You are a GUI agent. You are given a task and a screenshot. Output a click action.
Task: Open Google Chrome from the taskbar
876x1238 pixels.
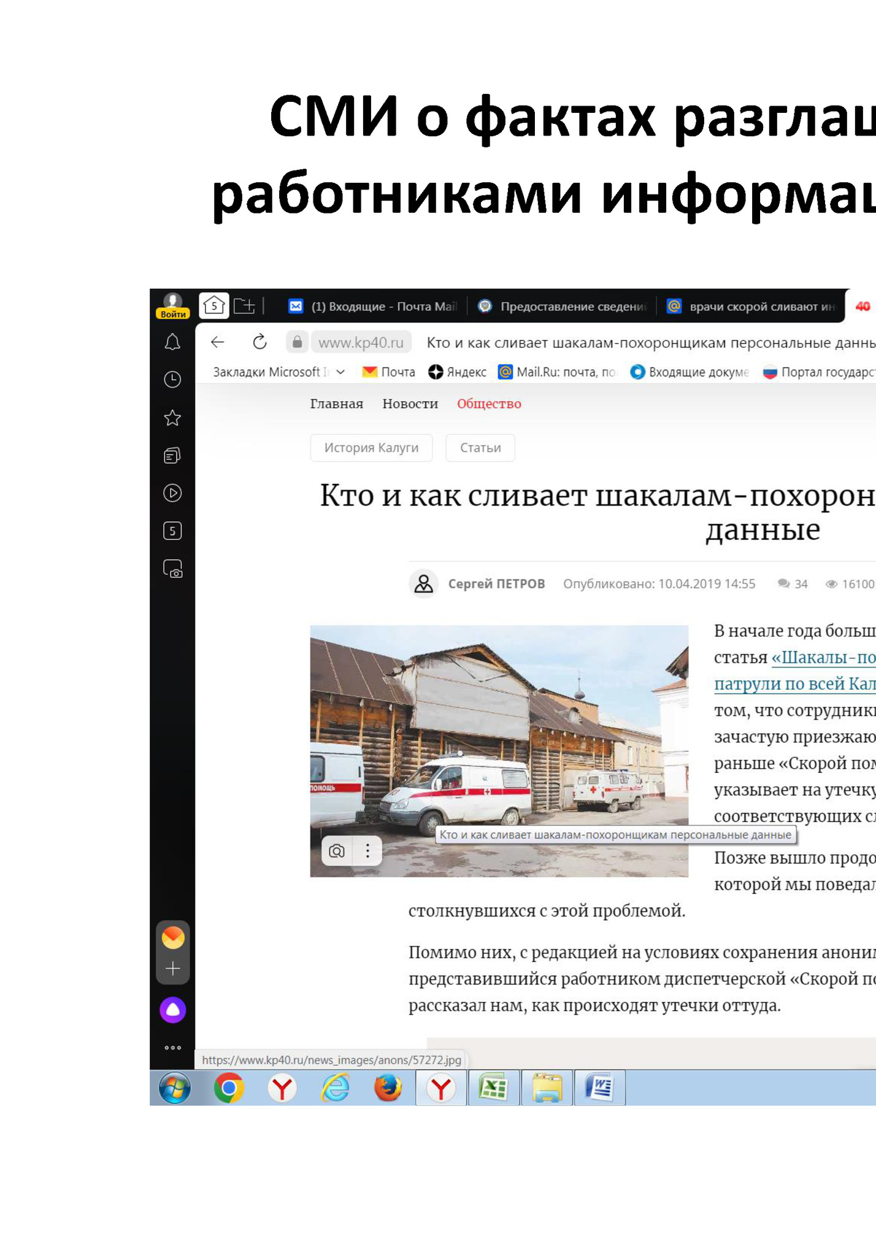pos(229,1088)
